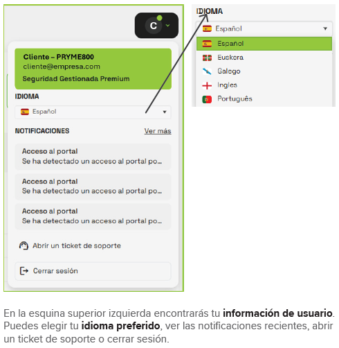Open the second Acceso al portal notification
Screen dimensions: 339x348
click(x=93, y=186)
